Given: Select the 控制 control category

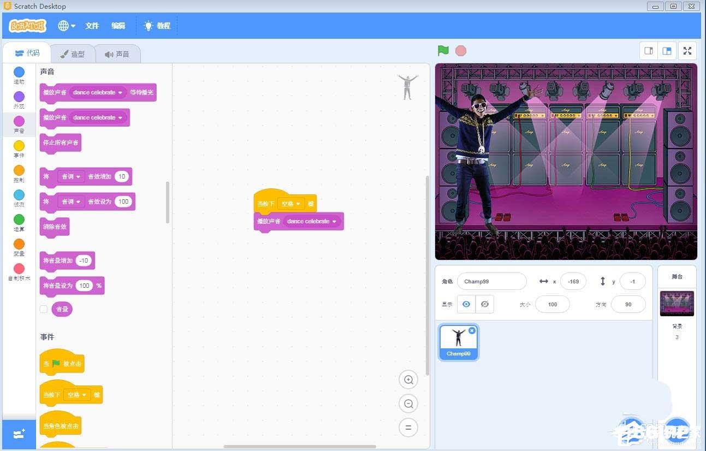Looking at the screenshot, I should 19,174.
